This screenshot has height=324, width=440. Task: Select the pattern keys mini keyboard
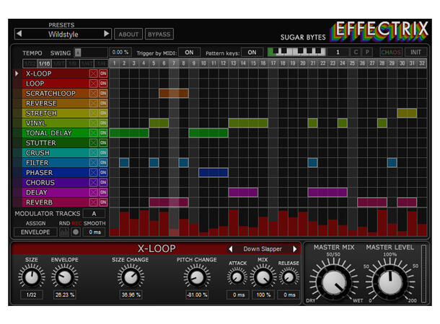pyautogui.click(x=296, y=52)
